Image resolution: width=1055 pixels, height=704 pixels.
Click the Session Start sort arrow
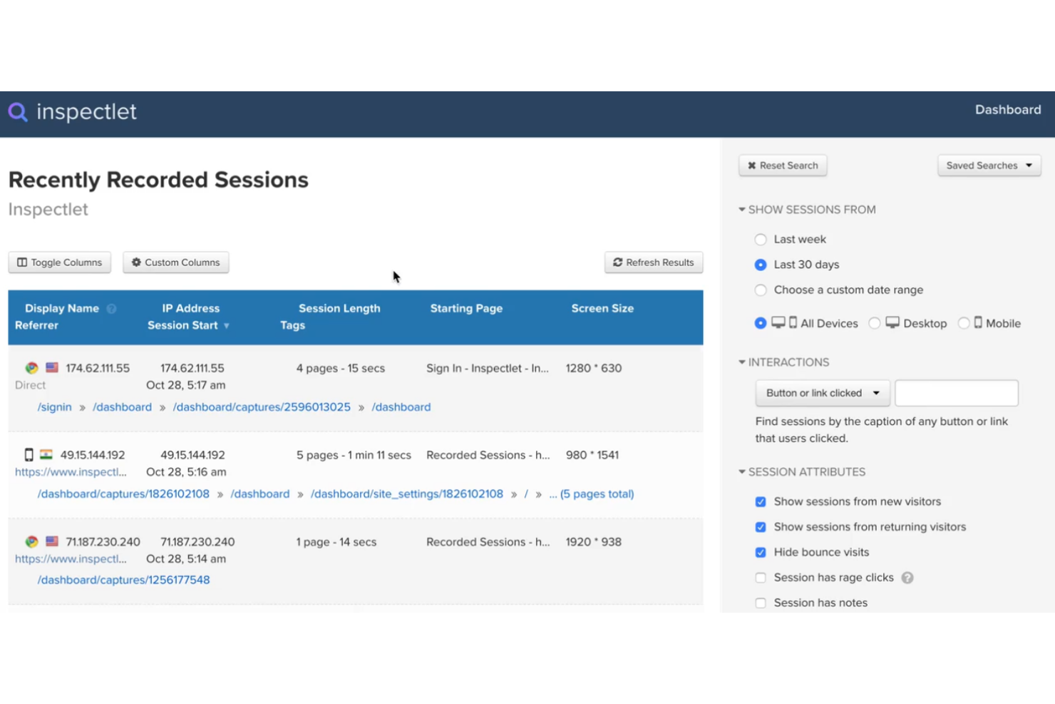point(227,326)
